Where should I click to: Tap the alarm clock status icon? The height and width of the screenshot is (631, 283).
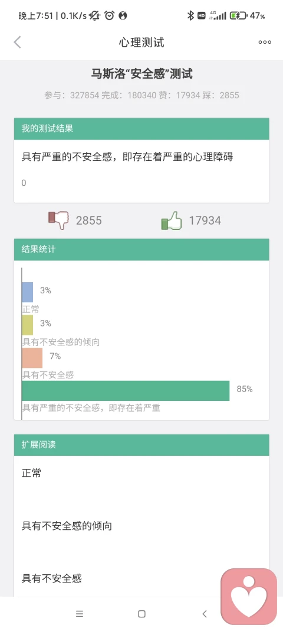coord(109,16)
